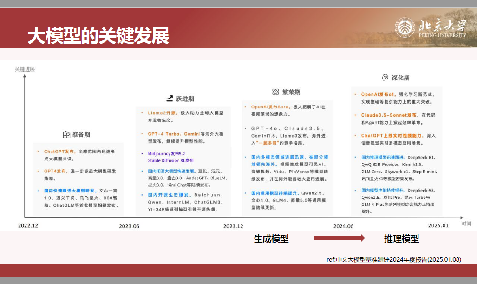Click the orange text ChatGPT上线实时视频能力
Screen dimensions: 477x284
(392, 135)
